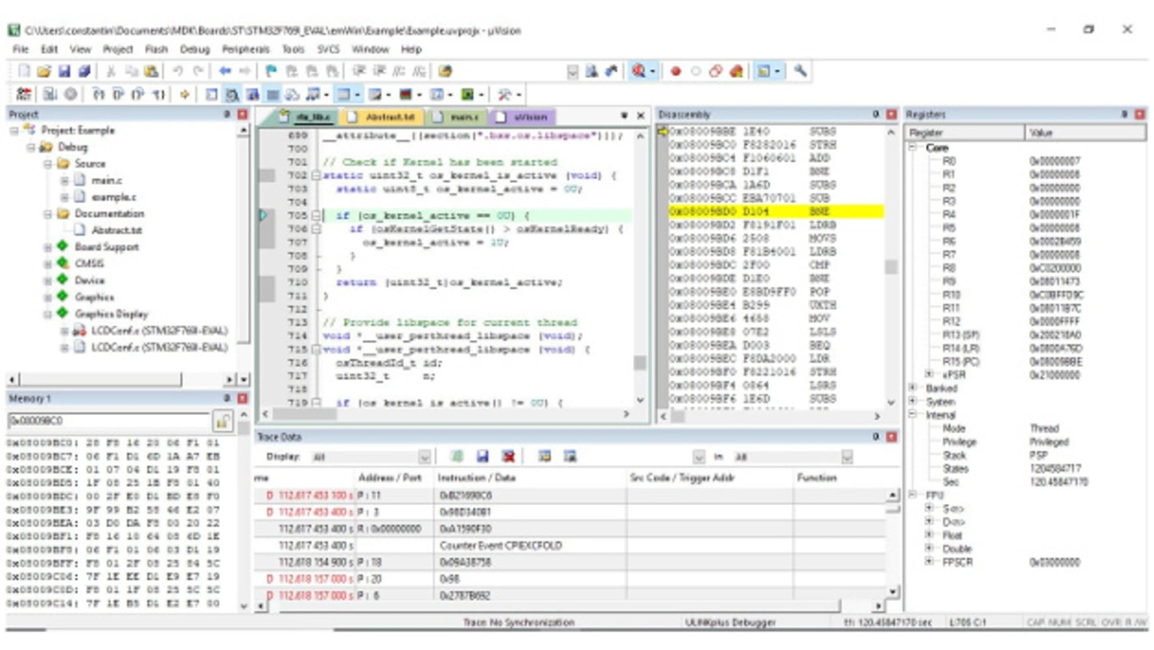Screen dimensions: 1154x650
Task: Open the trace Display filter dropdown
Action: [425, 458]
